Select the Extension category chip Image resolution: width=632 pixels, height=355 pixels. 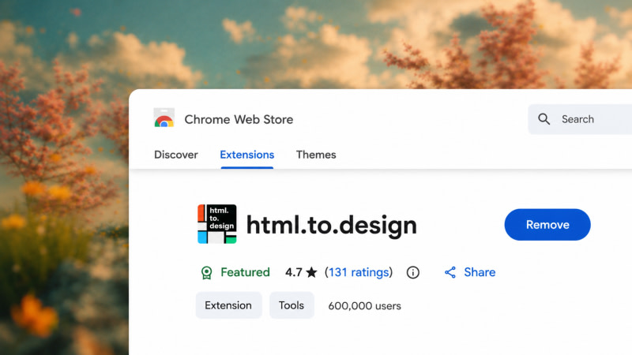pyautogui.click(x=228, y=305)
